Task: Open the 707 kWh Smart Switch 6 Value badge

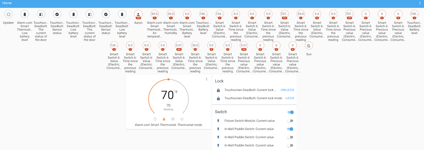Action: point(284,14)
